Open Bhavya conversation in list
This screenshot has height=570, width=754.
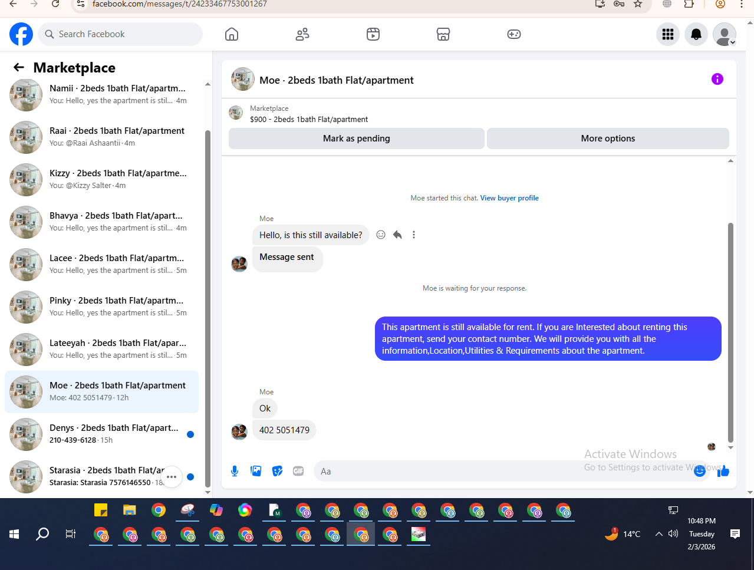click(101, 222)
